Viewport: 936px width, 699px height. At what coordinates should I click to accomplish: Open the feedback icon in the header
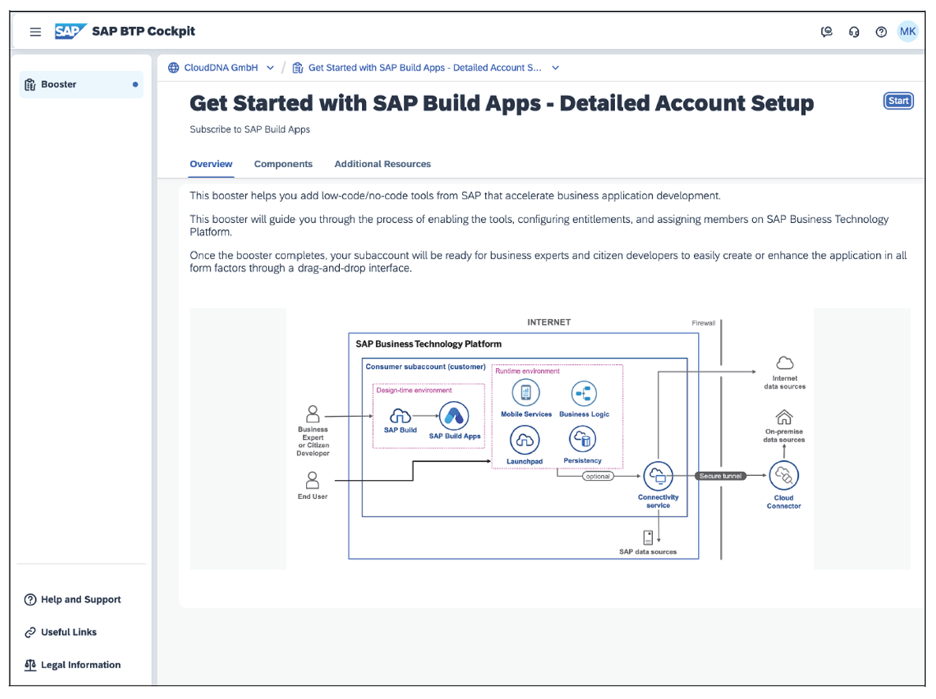point(826,32)
